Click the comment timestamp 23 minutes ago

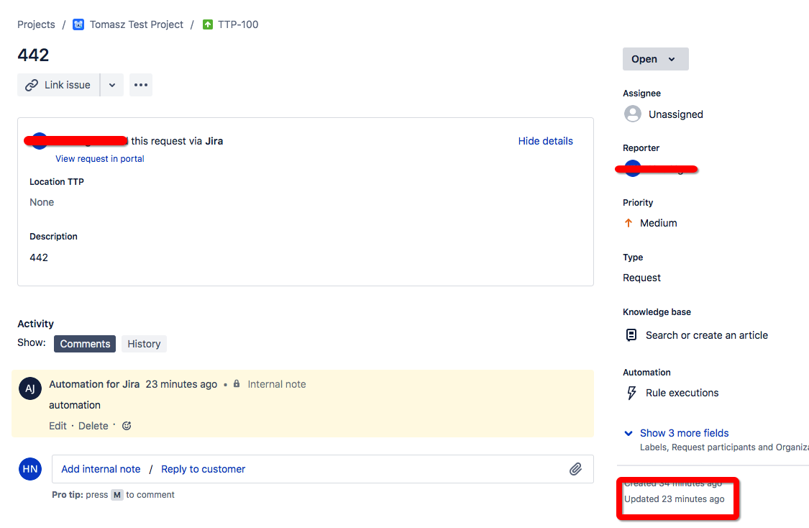[181, 384]
